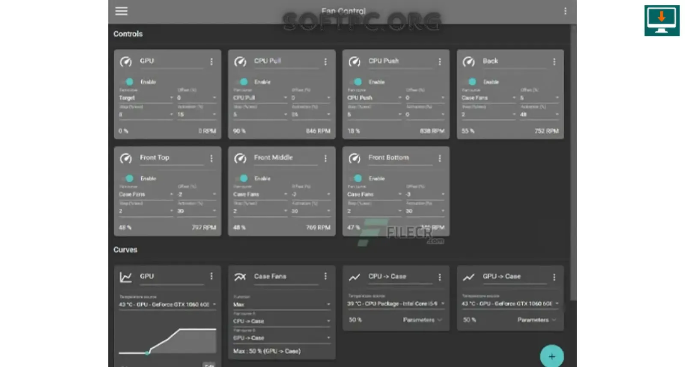This screenshot has width=685, height=367.
Task: Open the Back card's three-dot menu
Action: click(x=554, y=62)
